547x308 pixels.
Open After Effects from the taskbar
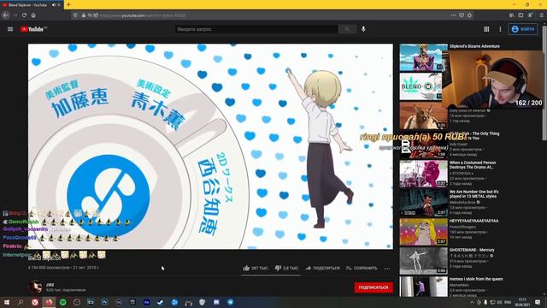(146, 302)
